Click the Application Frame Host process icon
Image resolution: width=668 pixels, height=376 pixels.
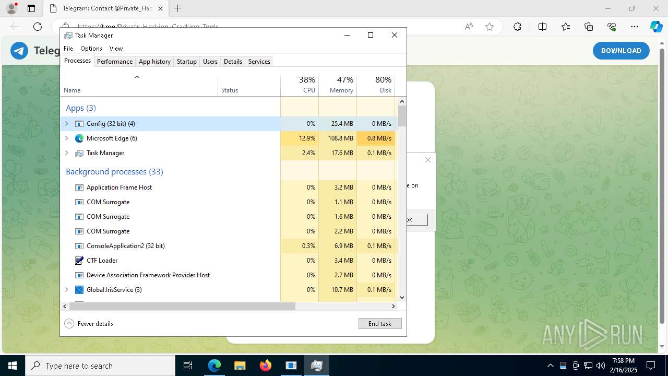tap(79, 187)
